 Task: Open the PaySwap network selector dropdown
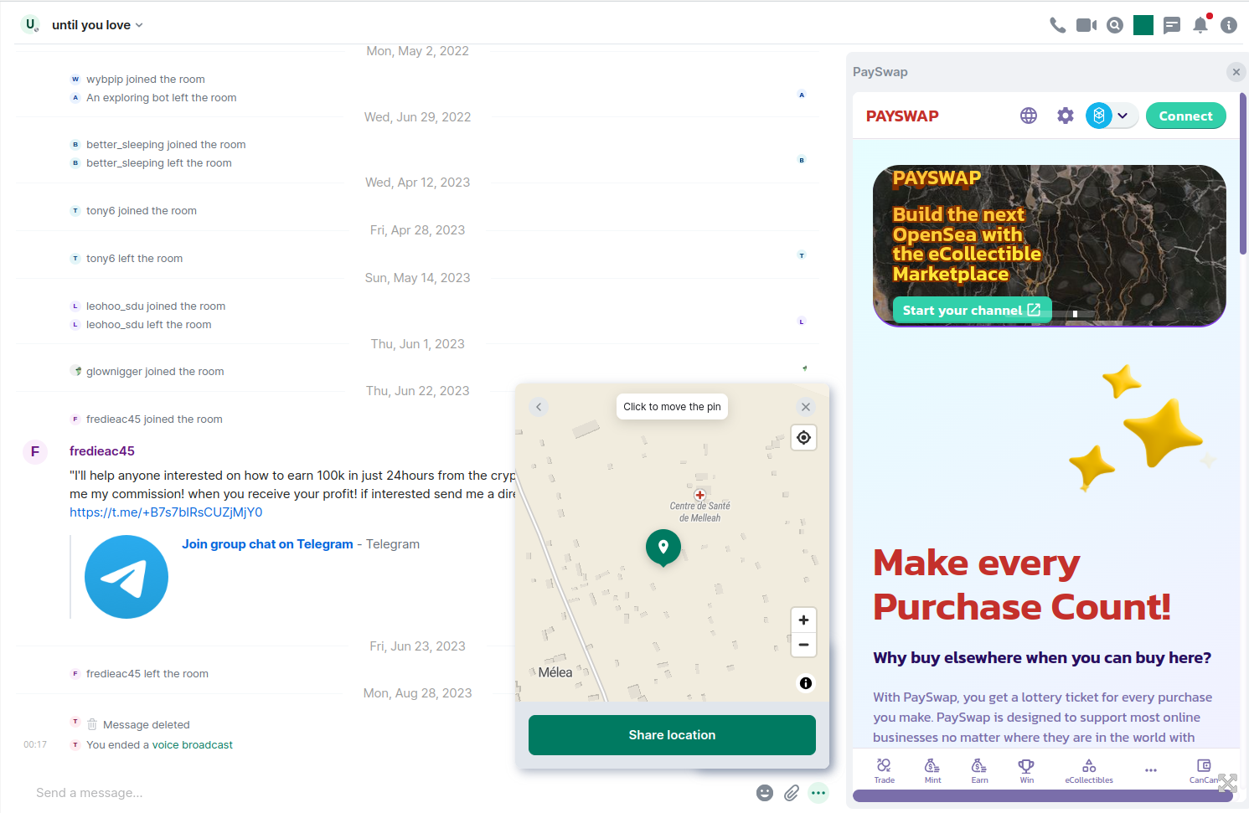coord(1111,116)
